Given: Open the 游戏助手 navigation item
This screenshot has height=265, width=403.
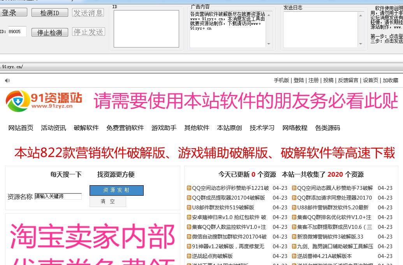Looking at the screenshot, I should point(164,128).
